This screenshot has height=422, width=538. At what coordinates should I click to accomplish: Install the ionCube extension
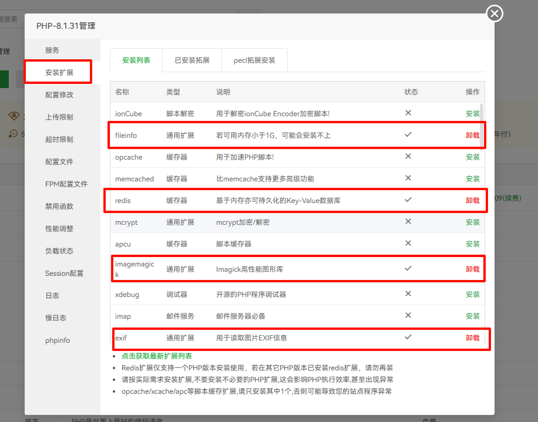(x=472, y=114)
